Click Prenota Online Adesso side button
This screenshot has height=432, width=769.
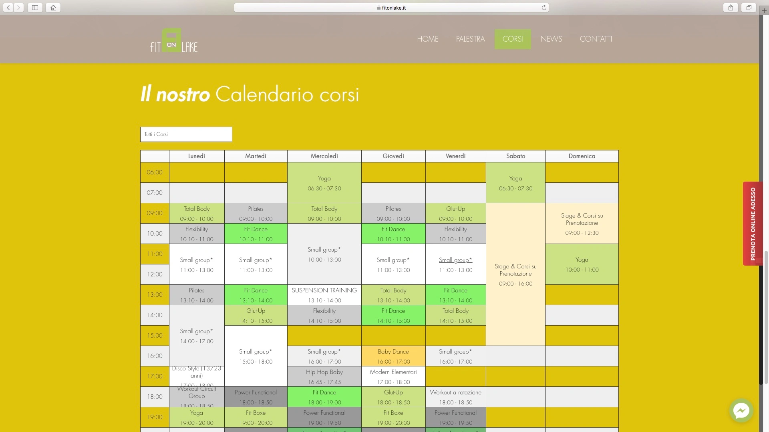(753, 224)
